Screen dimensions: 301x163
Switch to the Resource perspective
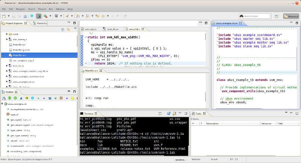(x=291, y=16)
